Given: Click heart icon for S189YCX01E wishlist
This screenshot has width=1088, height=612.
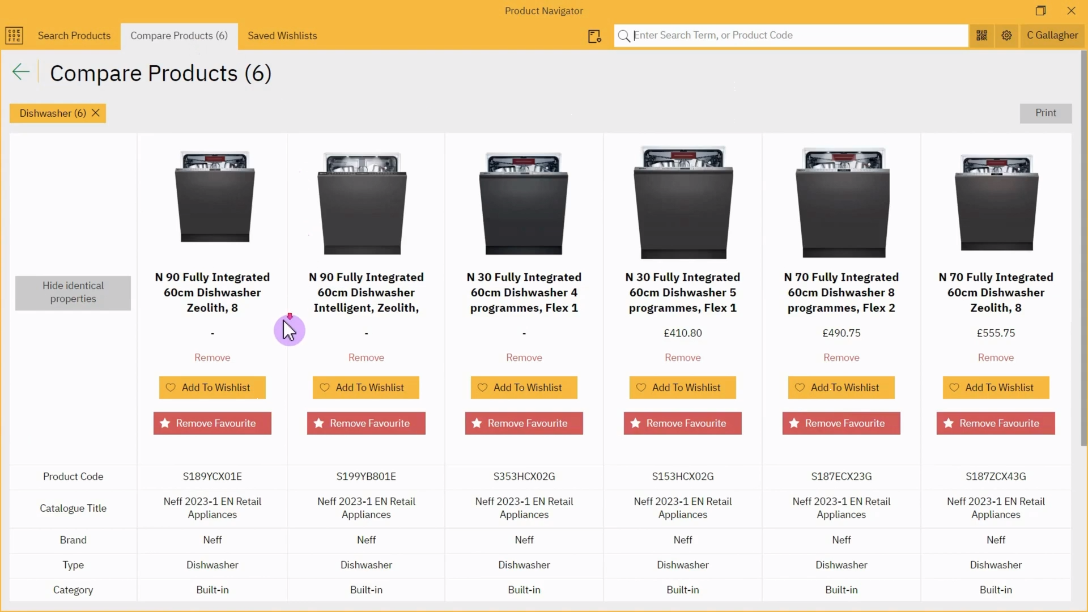Looking at the screenshot, I should 171,388.
